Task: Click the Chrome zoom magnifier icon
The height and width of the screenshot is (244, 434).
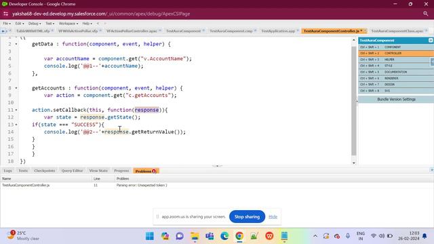Action: (x=425, y=14)
